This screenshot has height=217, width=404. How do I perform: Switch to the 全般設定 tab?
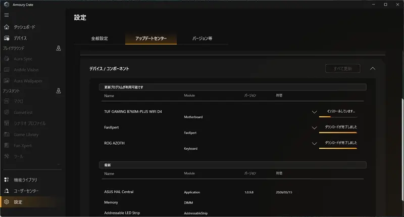click(x=99, y=38)
